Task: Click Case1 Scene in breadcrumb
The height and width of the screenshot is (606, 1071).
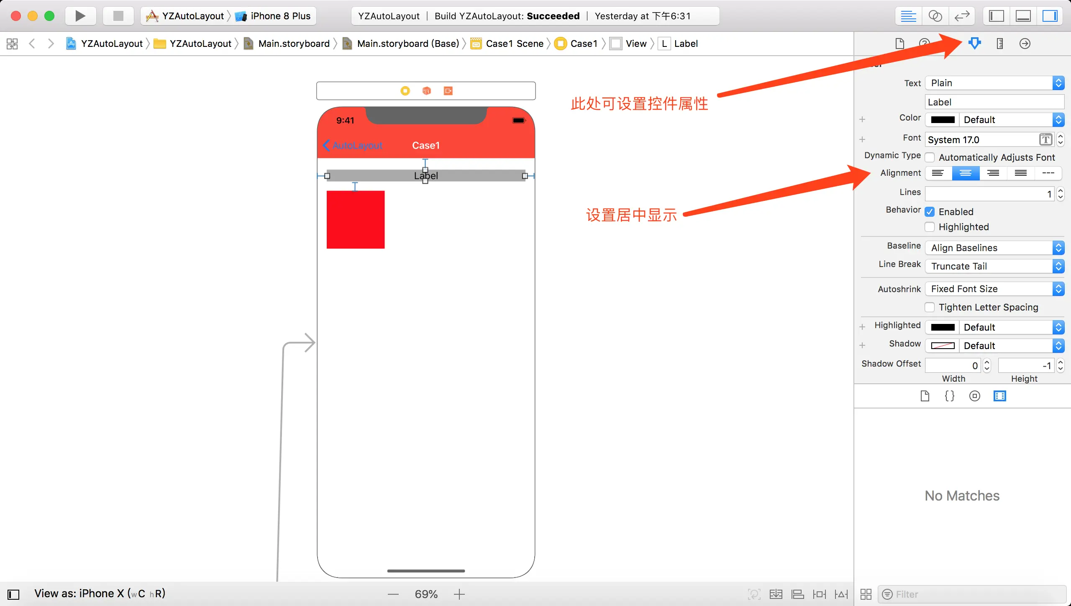Action: 514,44
